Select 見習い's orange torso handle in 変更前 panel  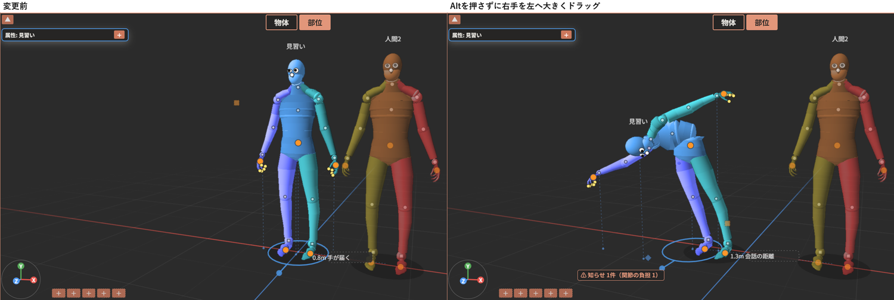pyautogui.click(x=298, y=143)
